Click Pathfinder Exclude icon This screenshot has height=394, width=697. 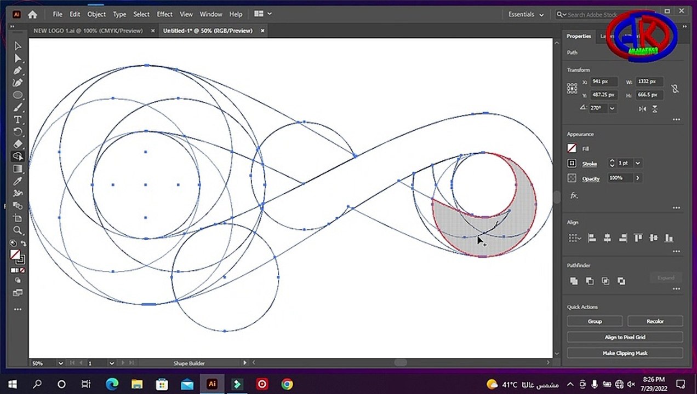621,281
